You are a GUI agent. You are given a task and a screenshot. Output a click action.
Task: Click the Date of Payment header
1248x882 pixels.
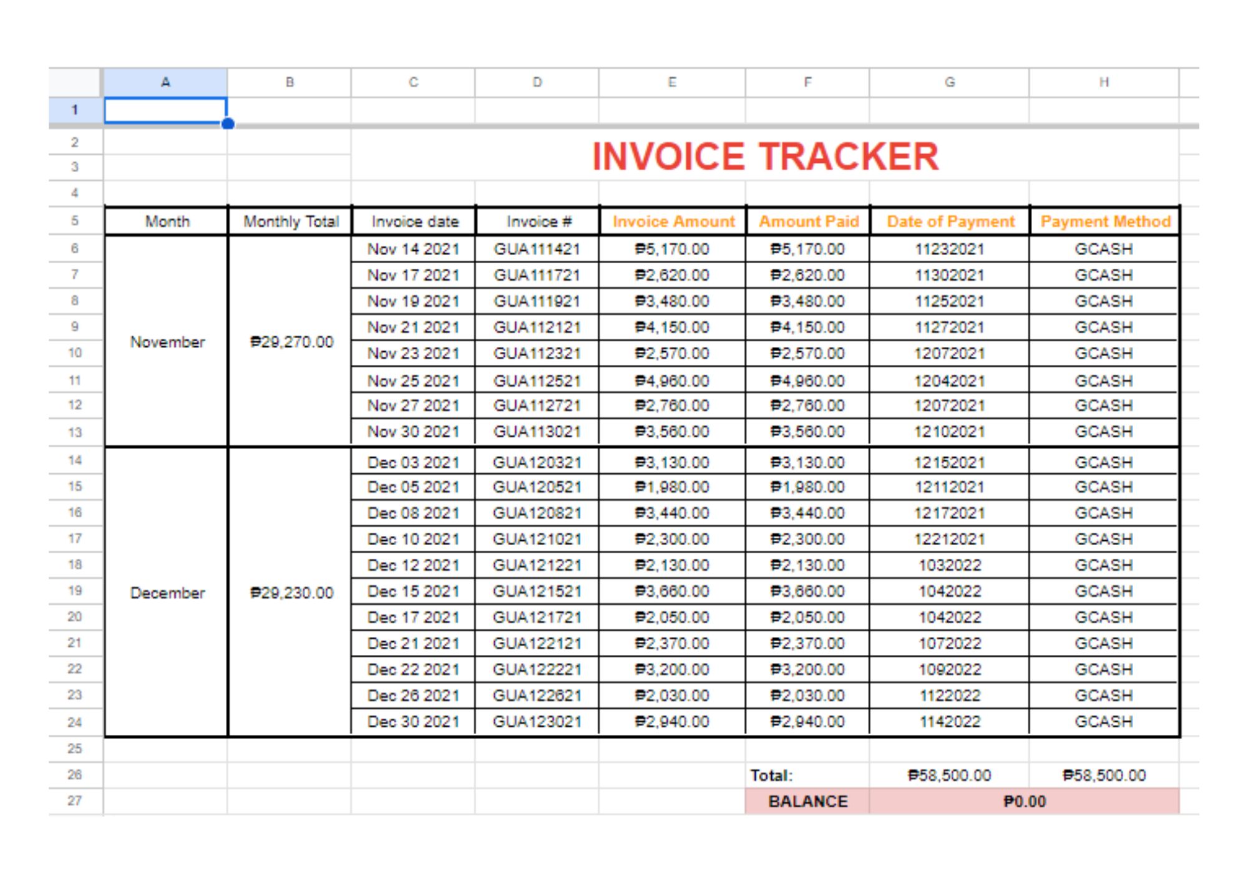click(x=950, y=221)
